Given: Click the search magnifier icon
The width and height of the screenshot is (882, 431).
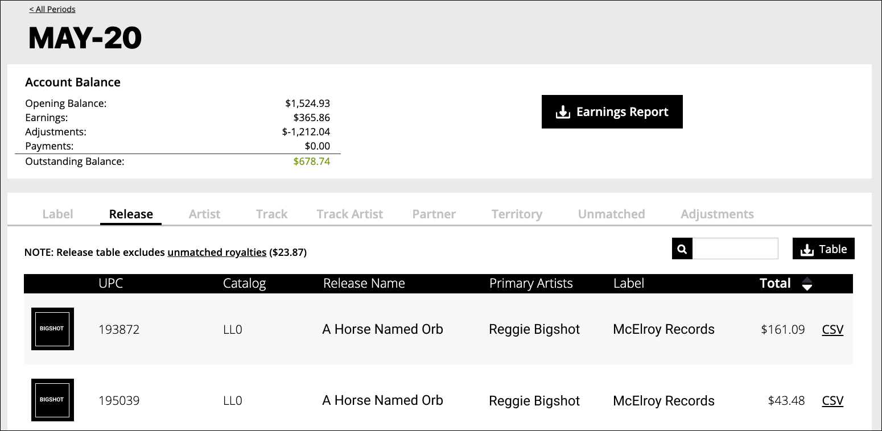Looking at the screenshot, I should (x=682, y=249).
